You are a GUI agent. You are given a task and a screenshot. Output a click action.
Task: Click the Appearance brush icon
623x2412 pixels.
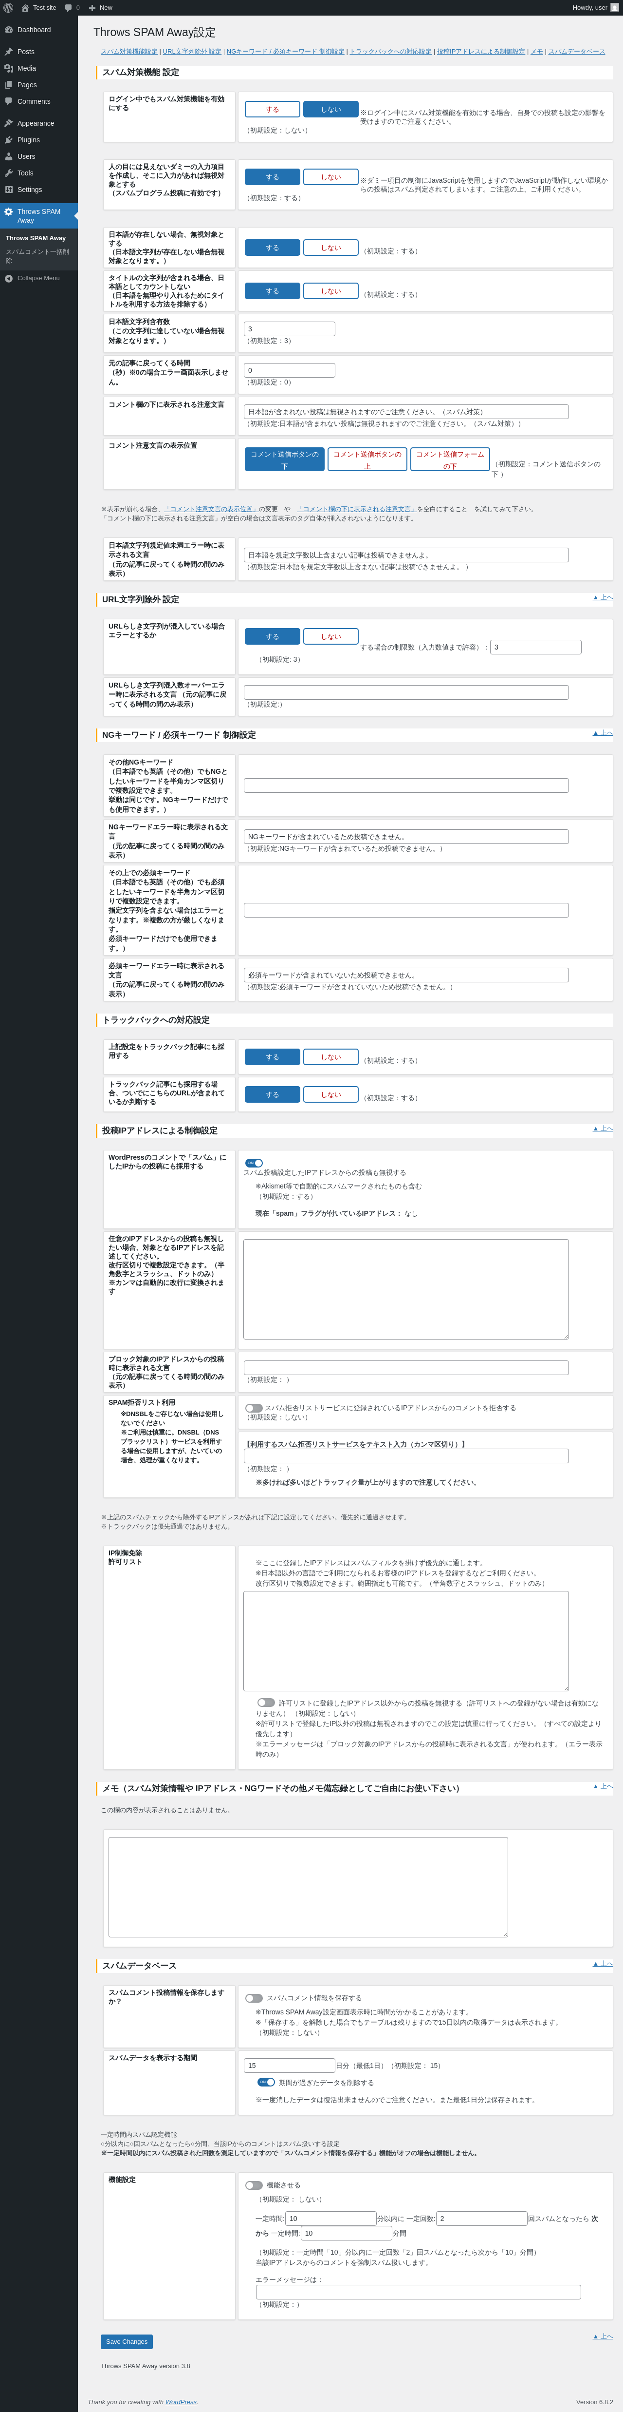pos(8,124)
